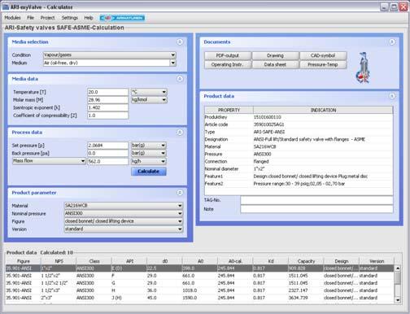Open the Help menu
The height and width of the screenshot is (314, 410).
(x=89, y=18)
